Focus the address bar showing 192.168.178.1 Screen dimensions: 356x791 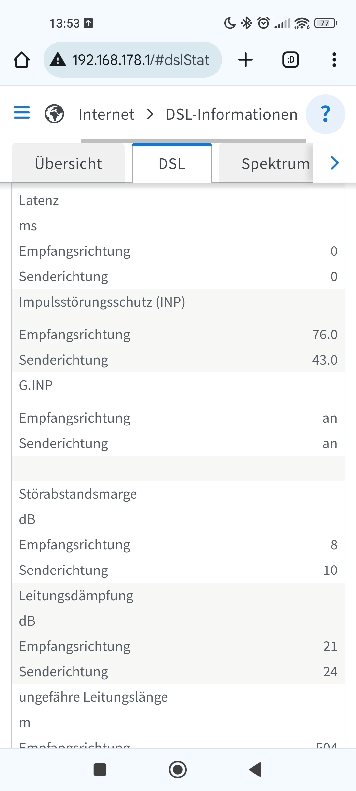141,60
